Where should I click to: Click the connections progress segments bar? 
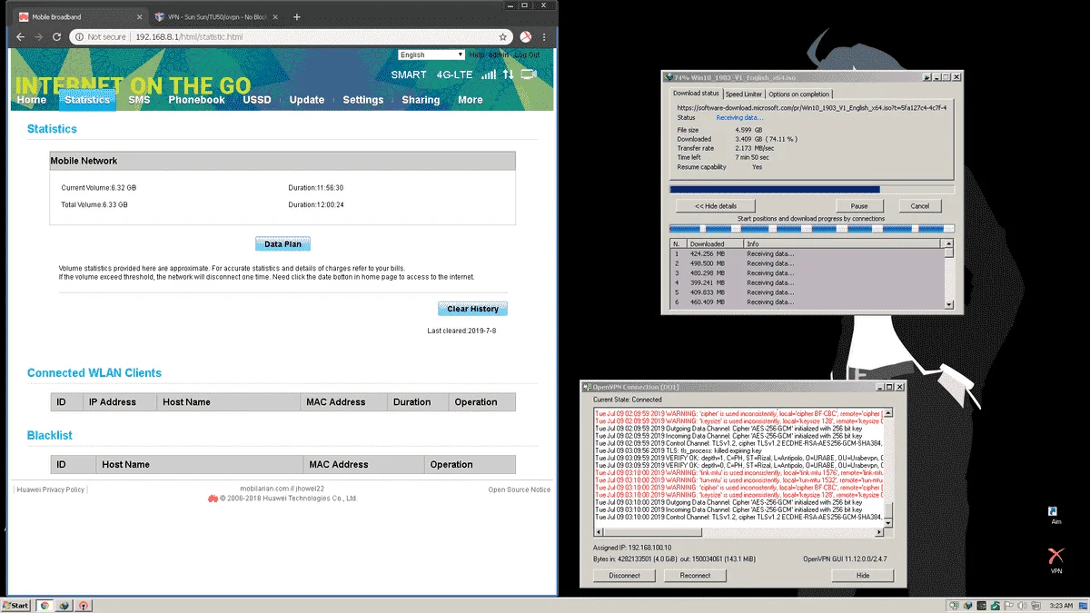[811, 229]
